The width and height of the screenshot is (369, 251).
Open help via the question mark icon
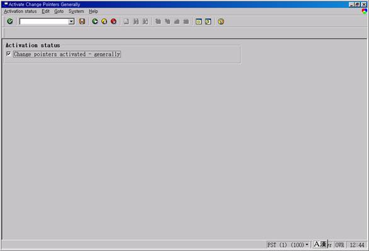pos(221,21)
